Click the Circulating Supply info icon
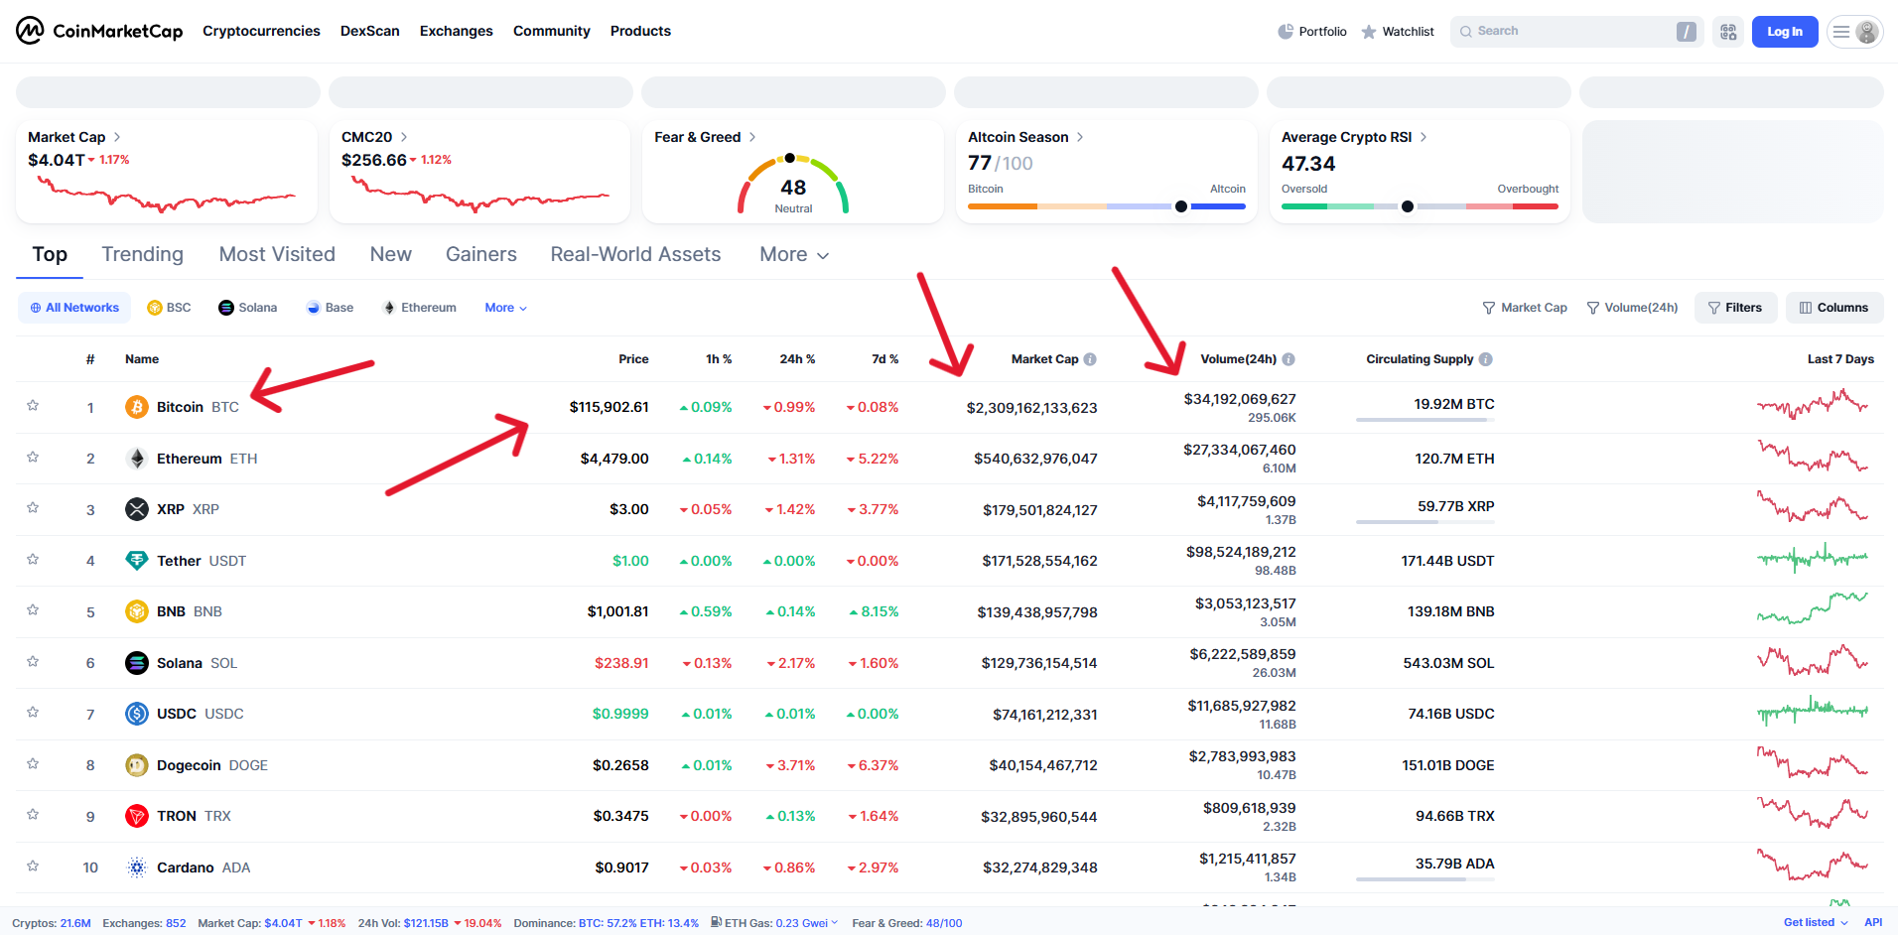The image size is (1898, 935). pyautogui.click(x=1486, y=359)
